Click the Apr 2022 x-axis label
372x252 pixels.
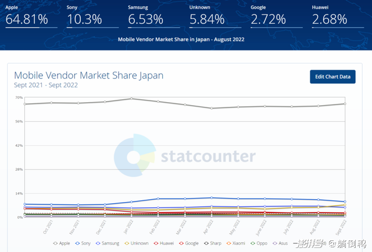coord(208,227)
